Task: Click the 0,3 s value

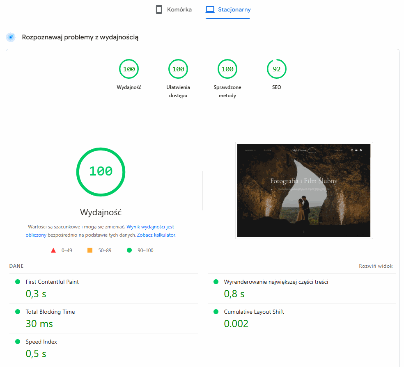Action: click(36, 294)
